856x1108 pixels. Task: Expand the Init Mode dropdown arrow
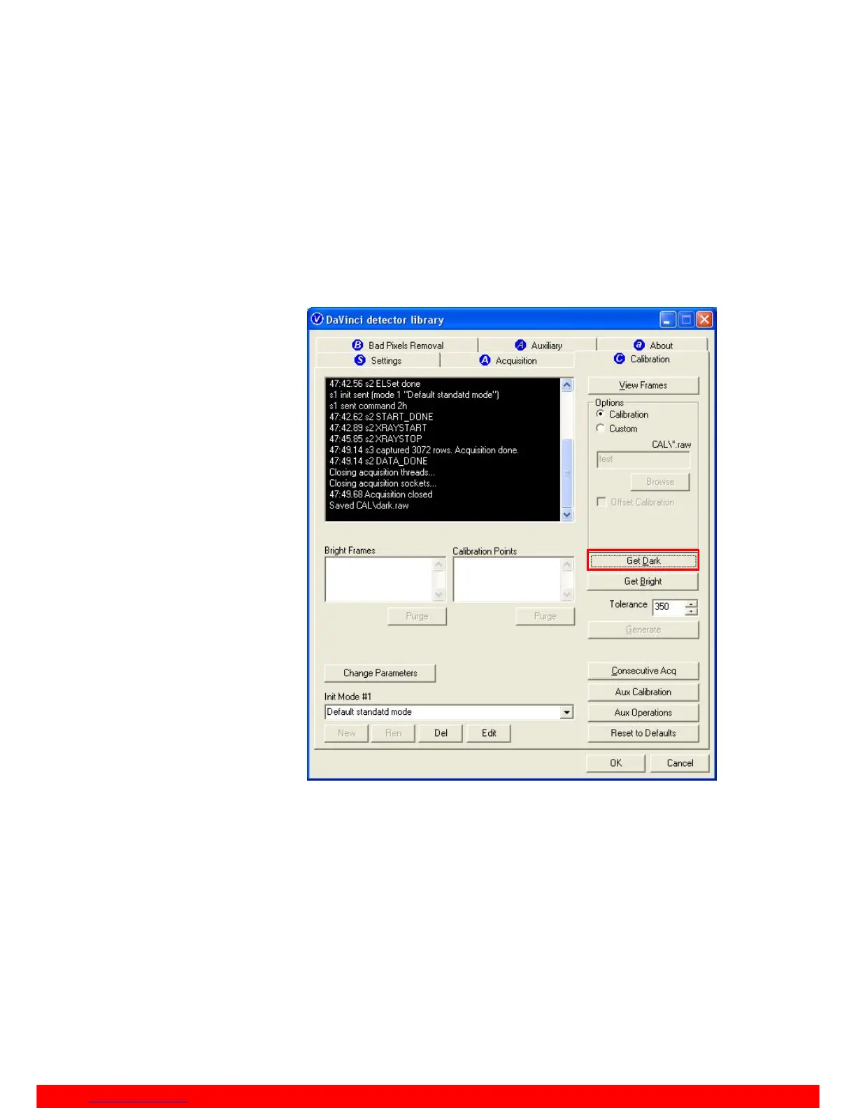(x=566, y=712)
